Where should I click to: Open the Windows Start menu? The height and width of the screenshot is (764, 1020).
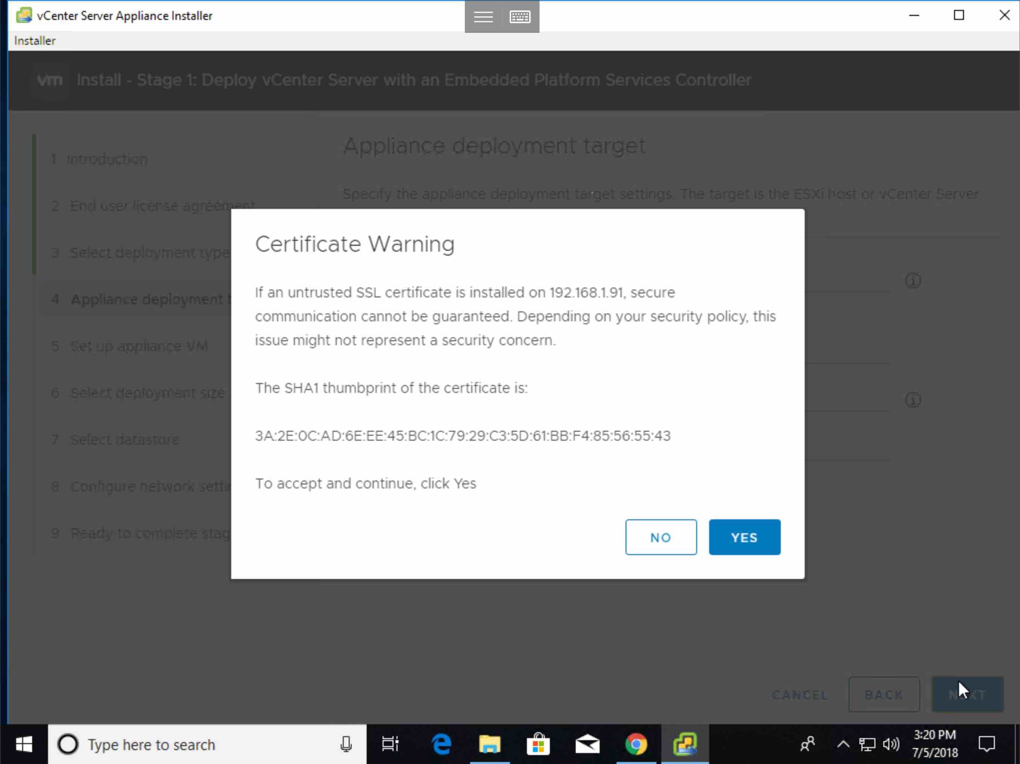coord(24,744)
